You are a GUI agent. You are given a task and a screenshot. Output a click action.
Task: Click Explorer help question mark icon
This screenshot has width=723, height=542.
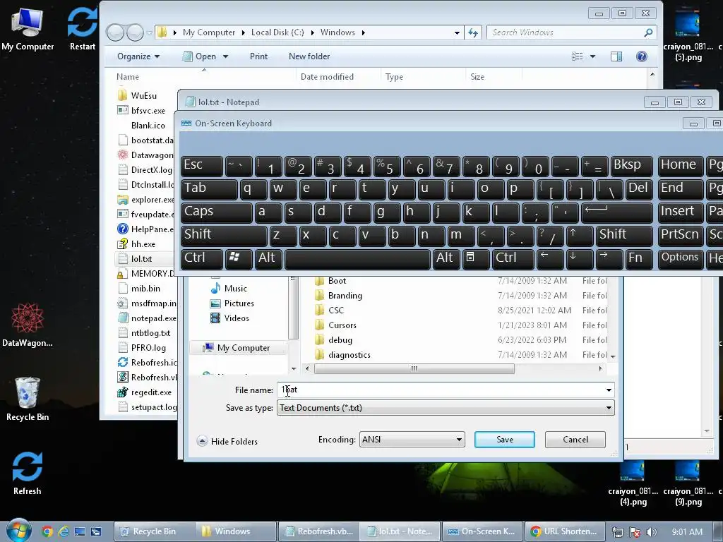coord(641,56)
